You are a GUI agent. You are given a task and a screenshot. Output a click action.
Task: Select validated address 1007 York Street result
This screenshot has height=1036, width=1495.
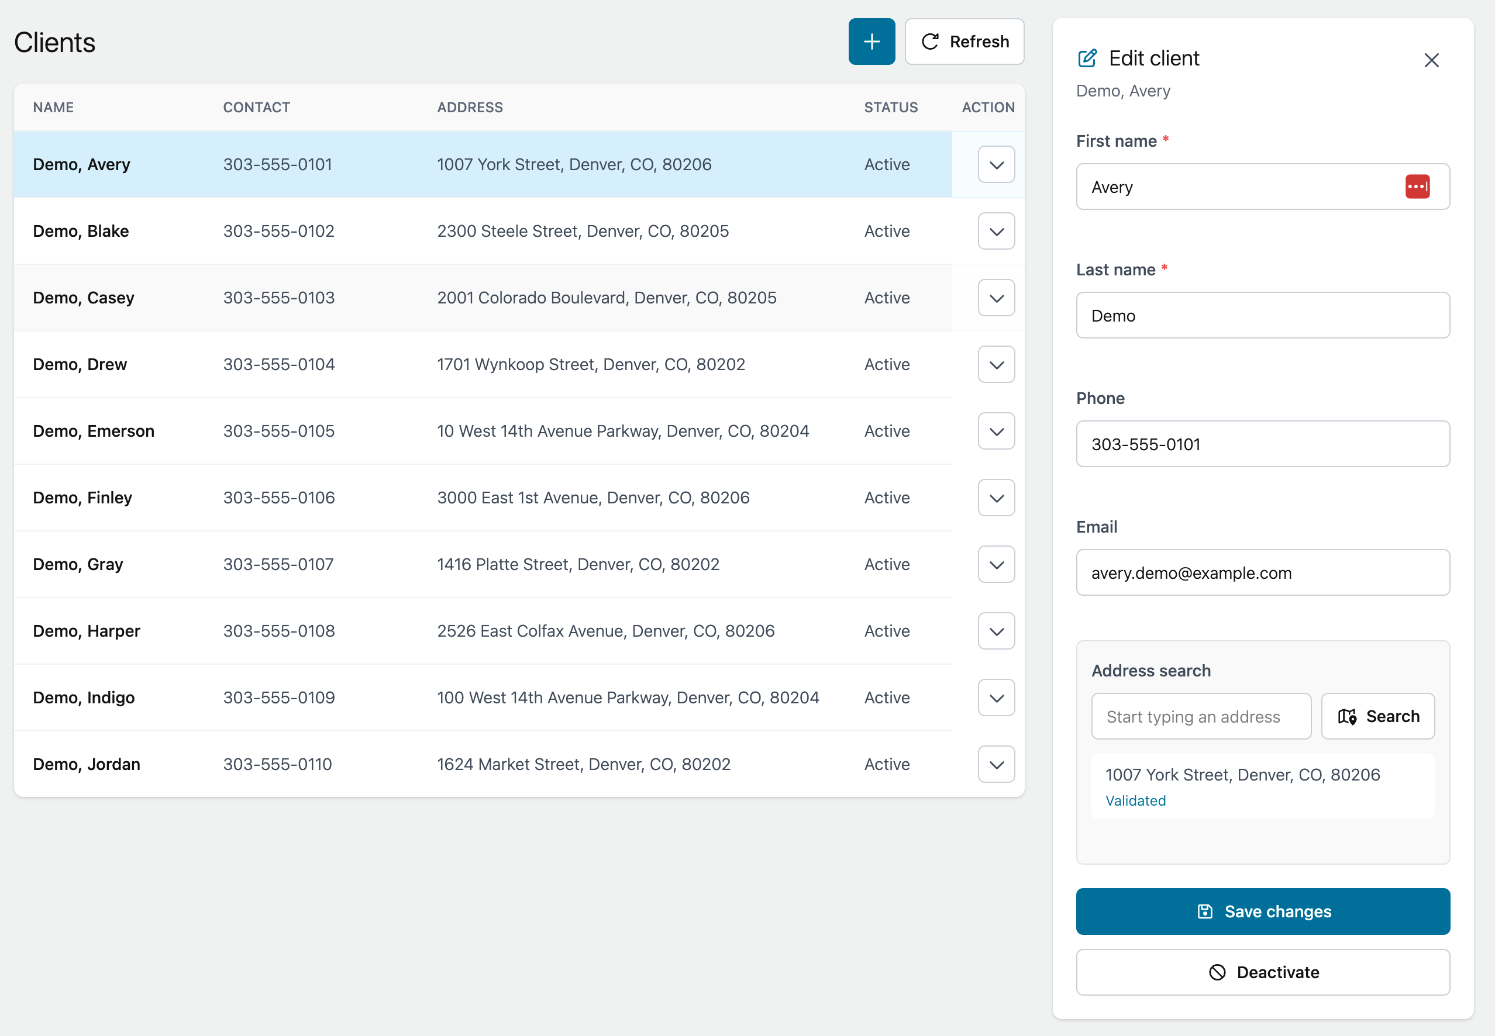[1262, 787]
